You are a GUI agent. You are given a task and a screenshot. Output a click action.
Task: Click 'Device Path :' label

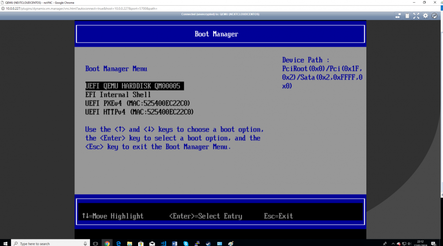(x=306, y=60)
